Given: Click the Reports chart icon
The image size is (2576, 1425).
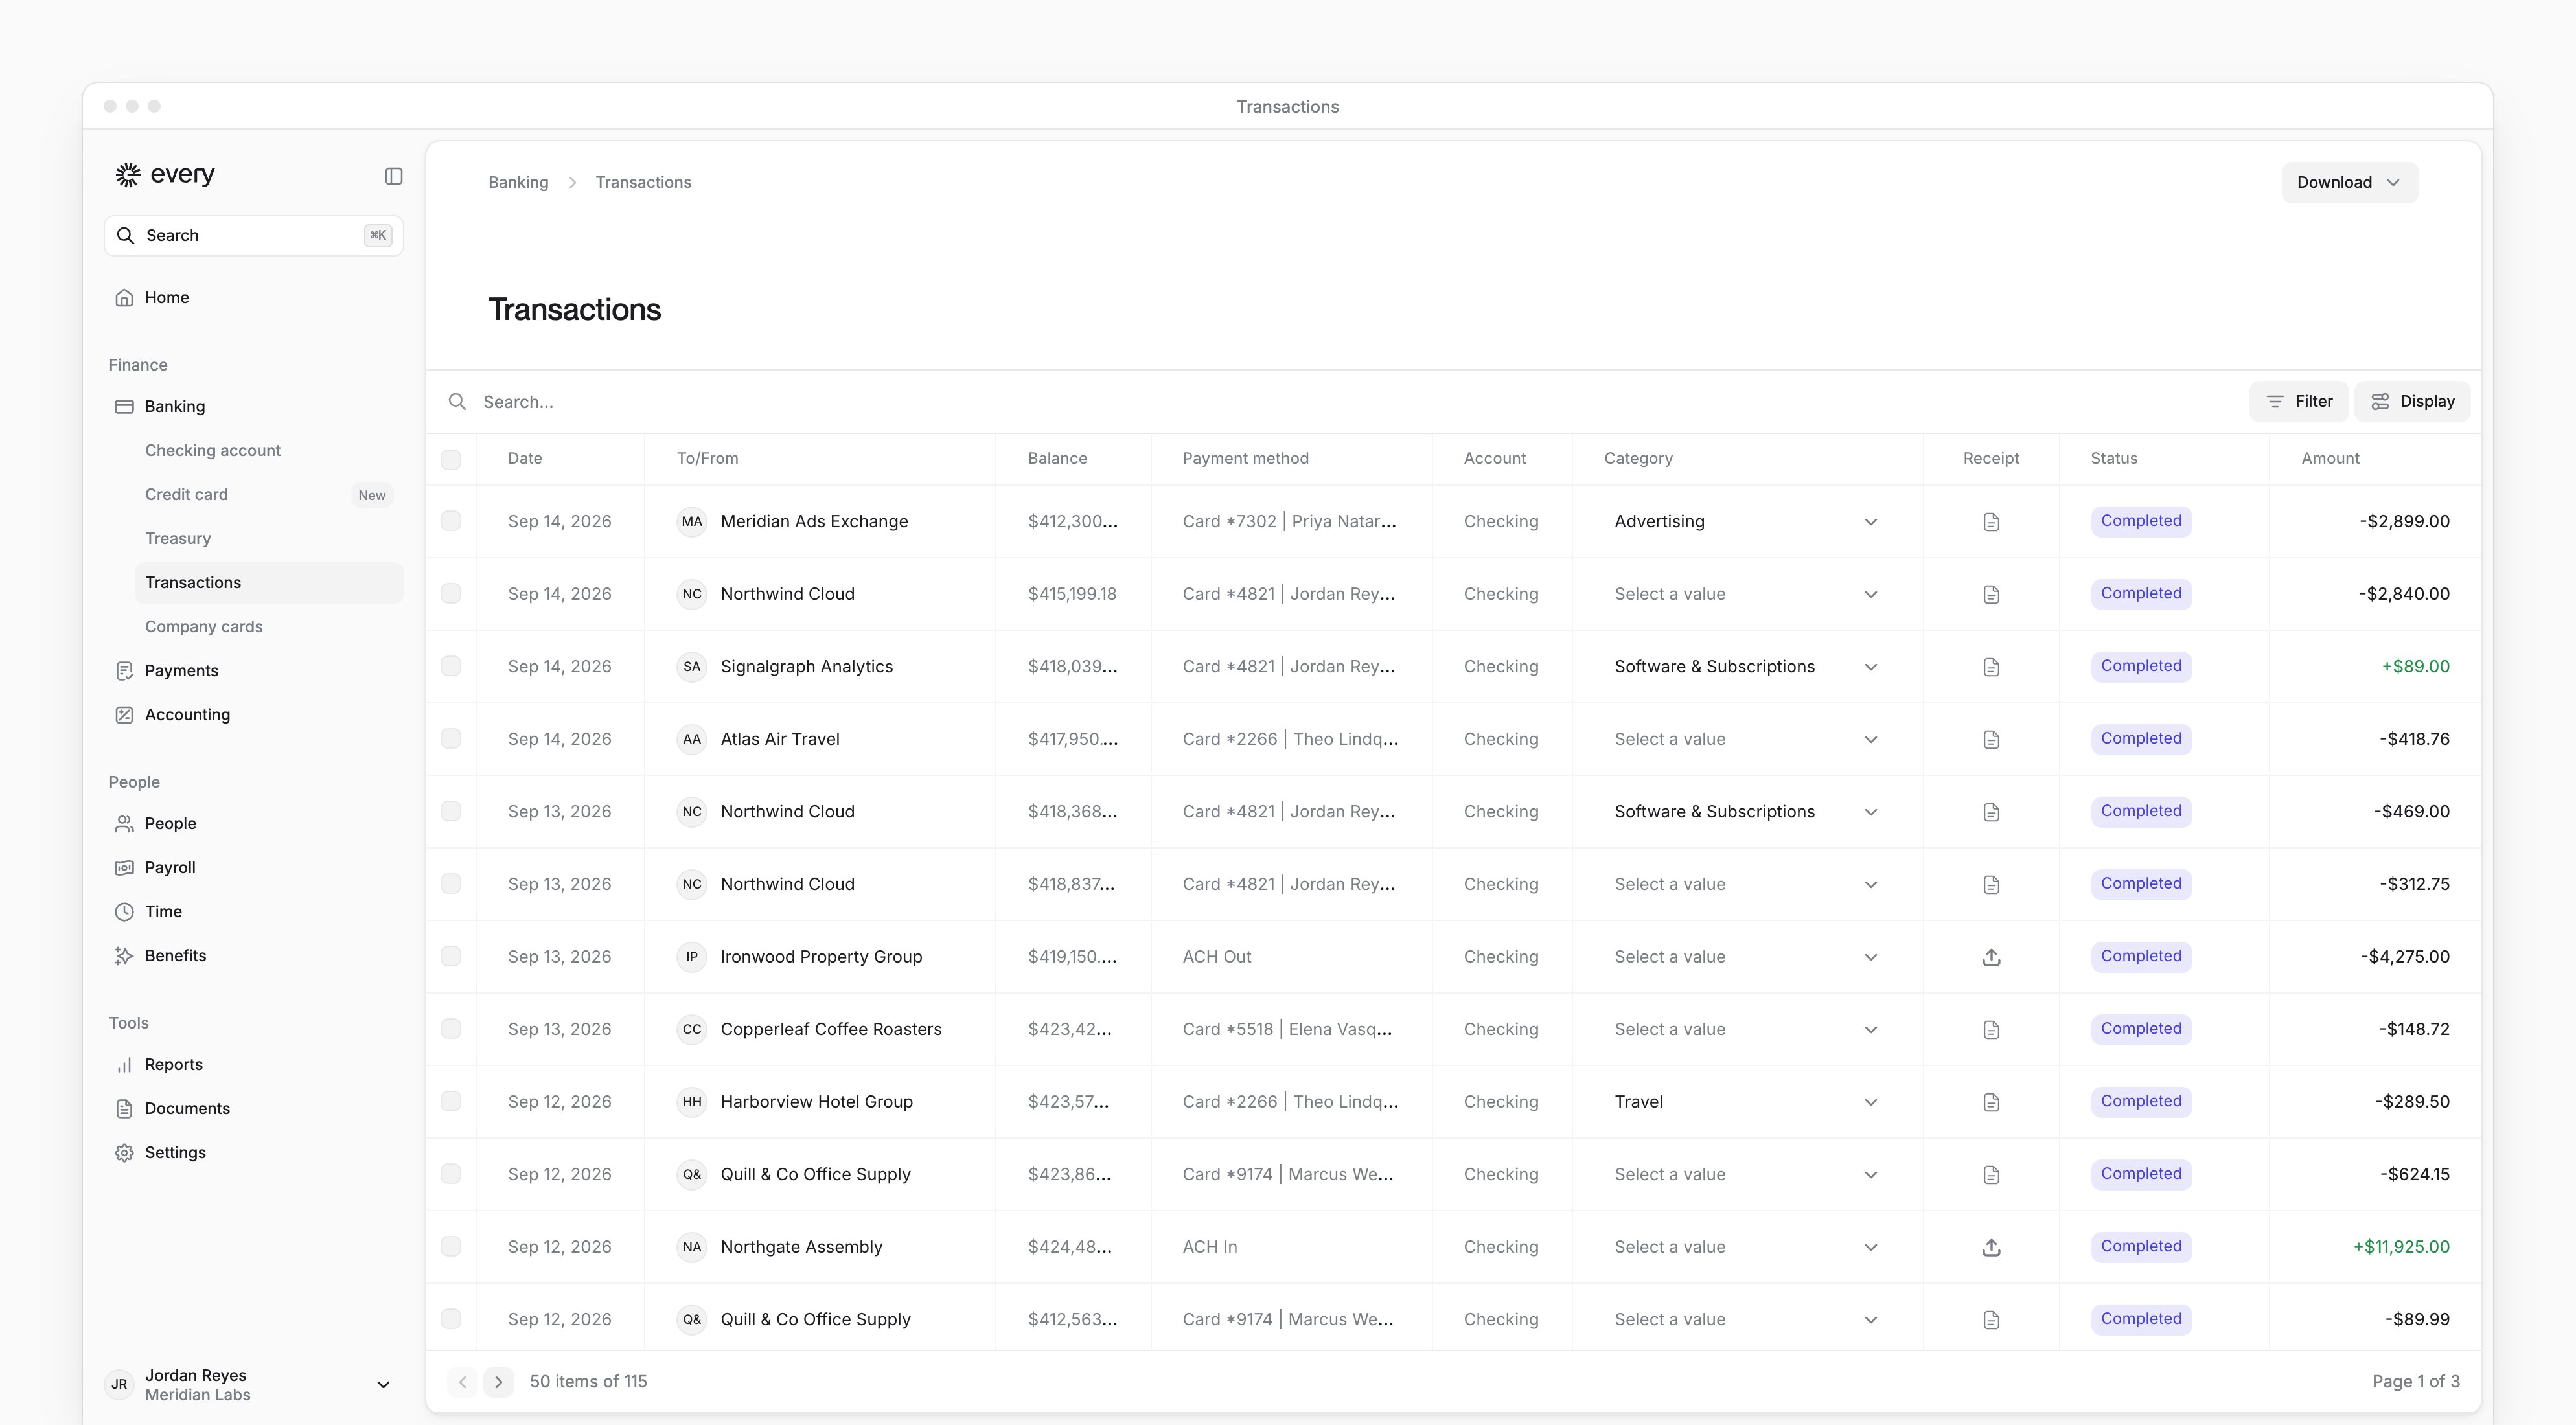Looking at the screenshot, I should (x=124, y=1065).
